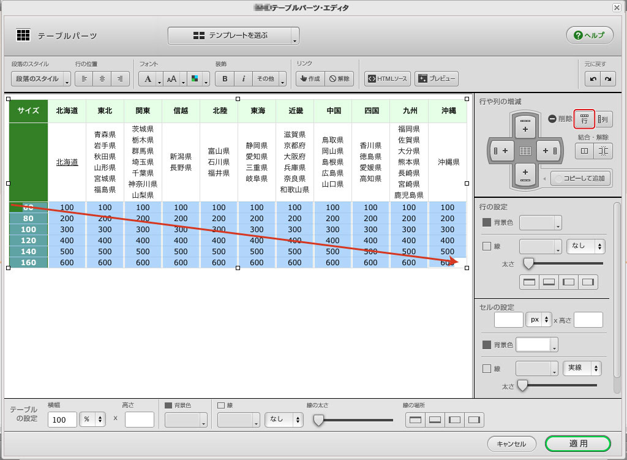This screenshot has width=627, height=460.
Task: Open the 段落のスタイル dropdown
Action: click(41, 79)
